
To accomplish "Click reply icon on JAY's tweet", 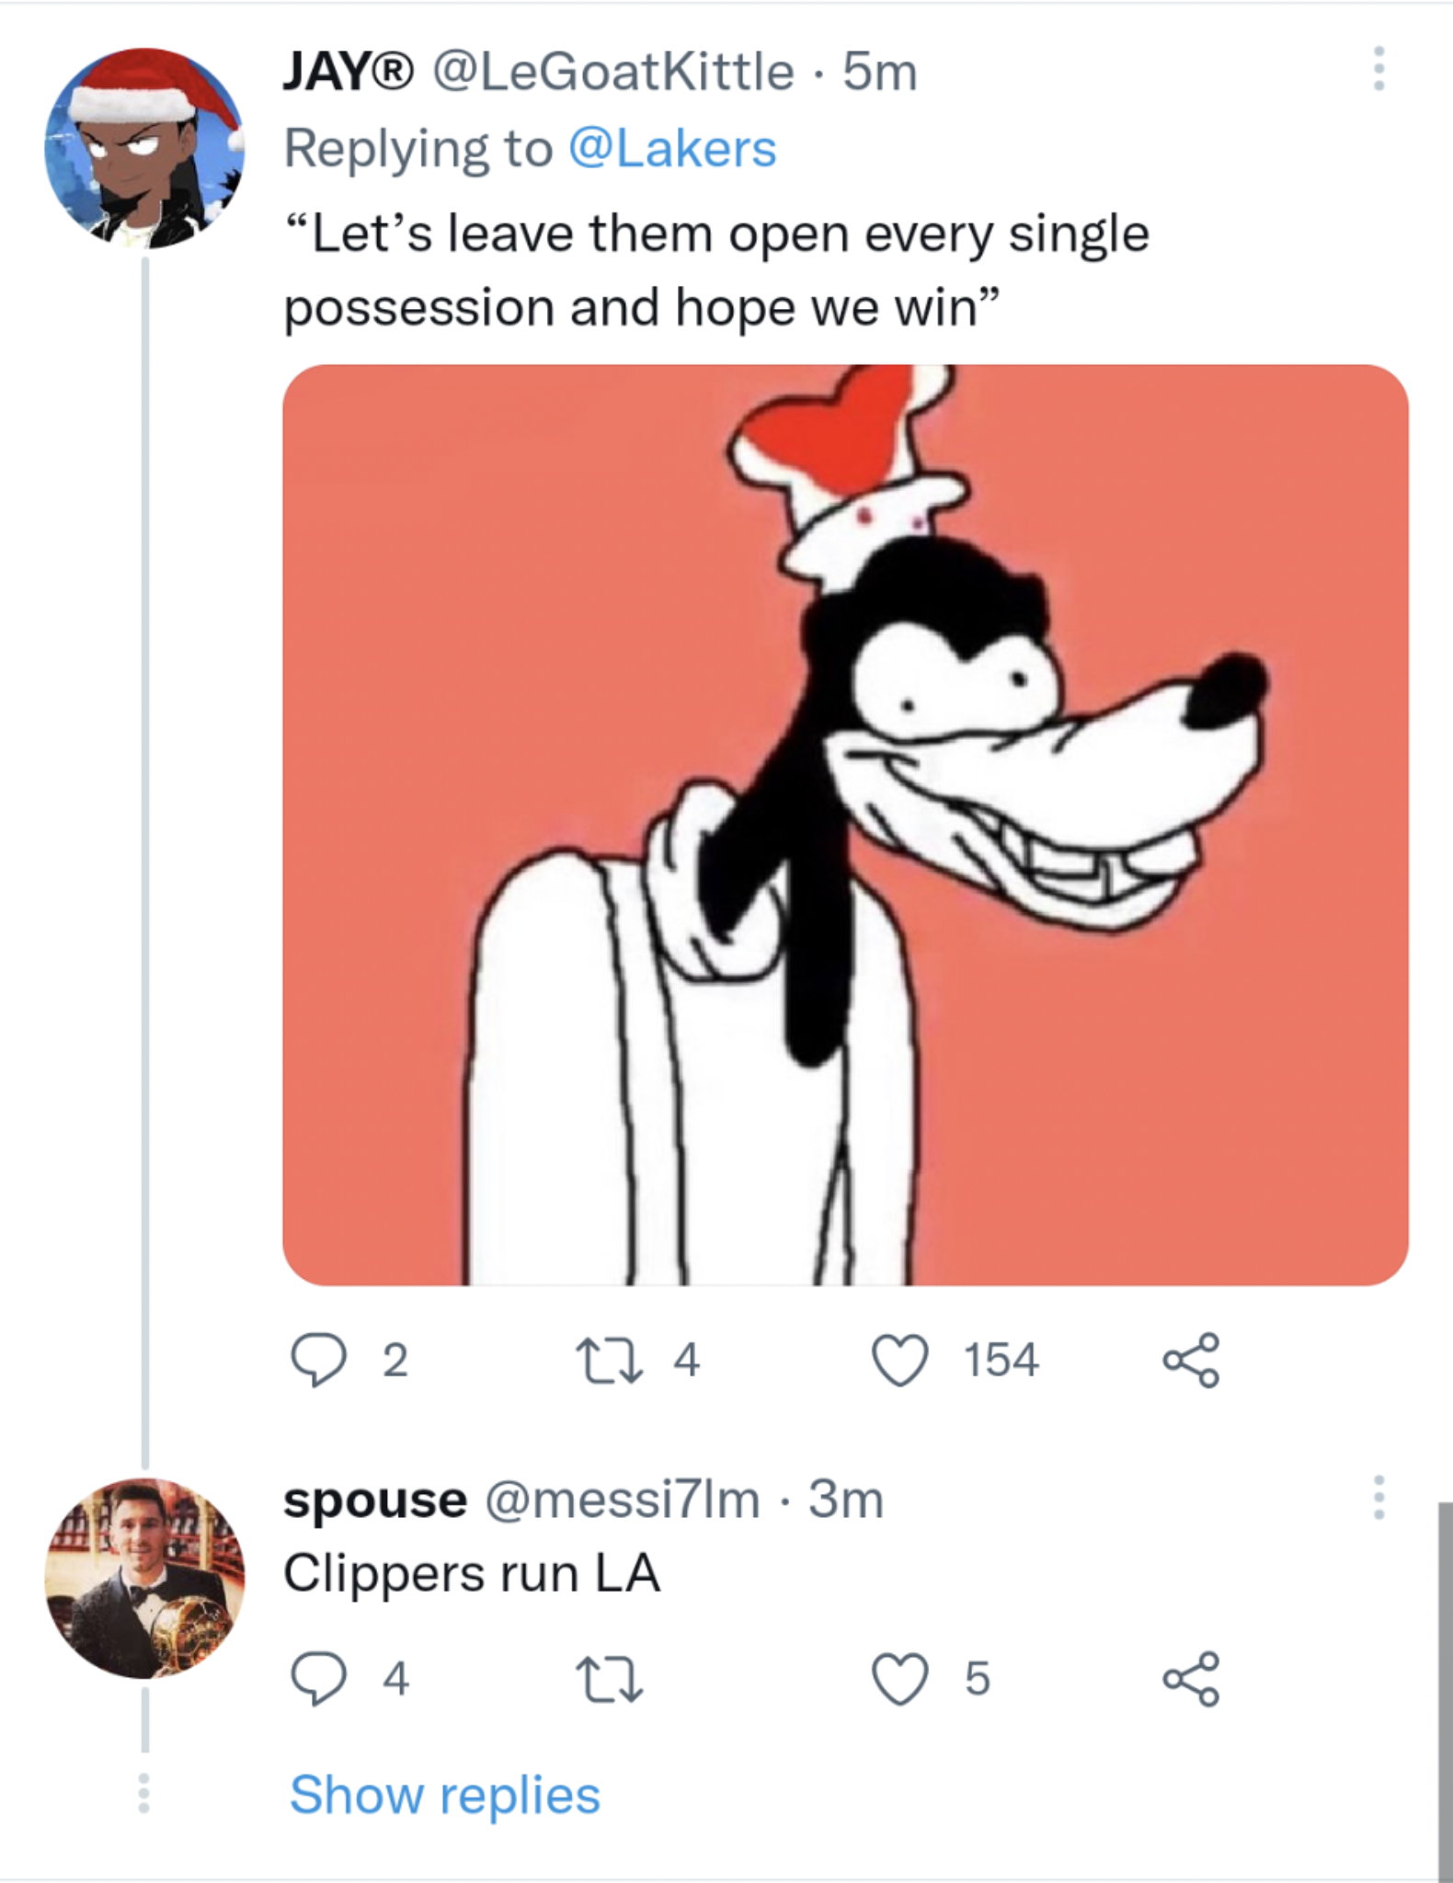I will pos(318,1360).
